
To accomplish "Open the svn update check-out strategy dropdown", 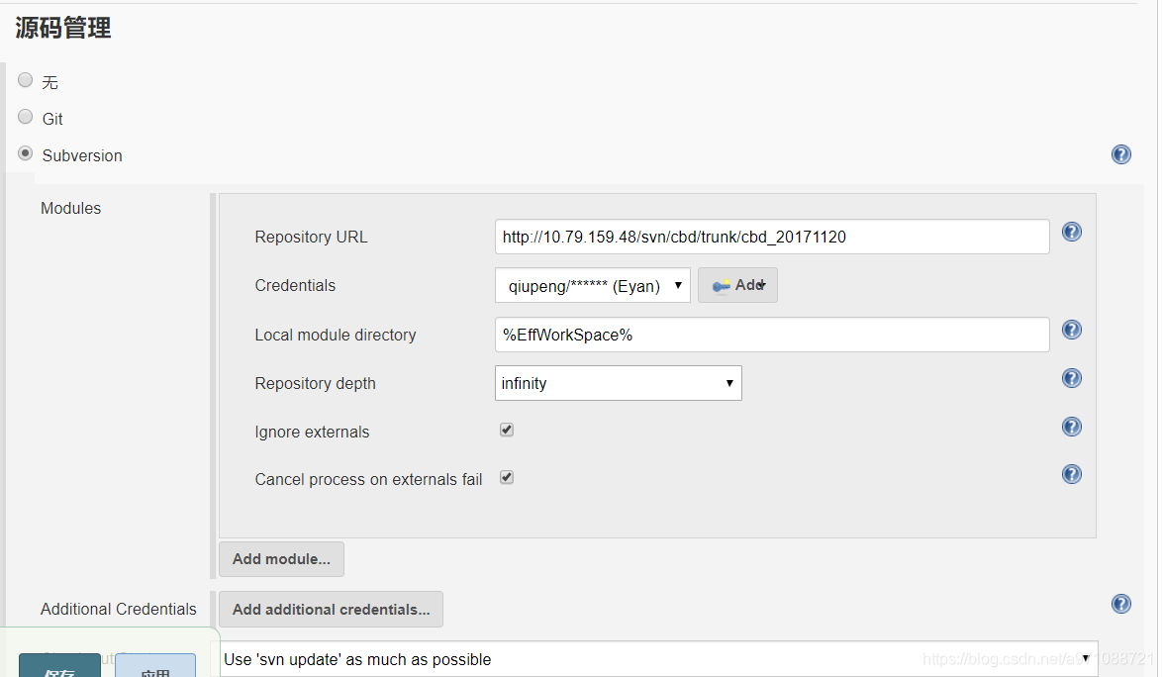I will coord(659,659).
